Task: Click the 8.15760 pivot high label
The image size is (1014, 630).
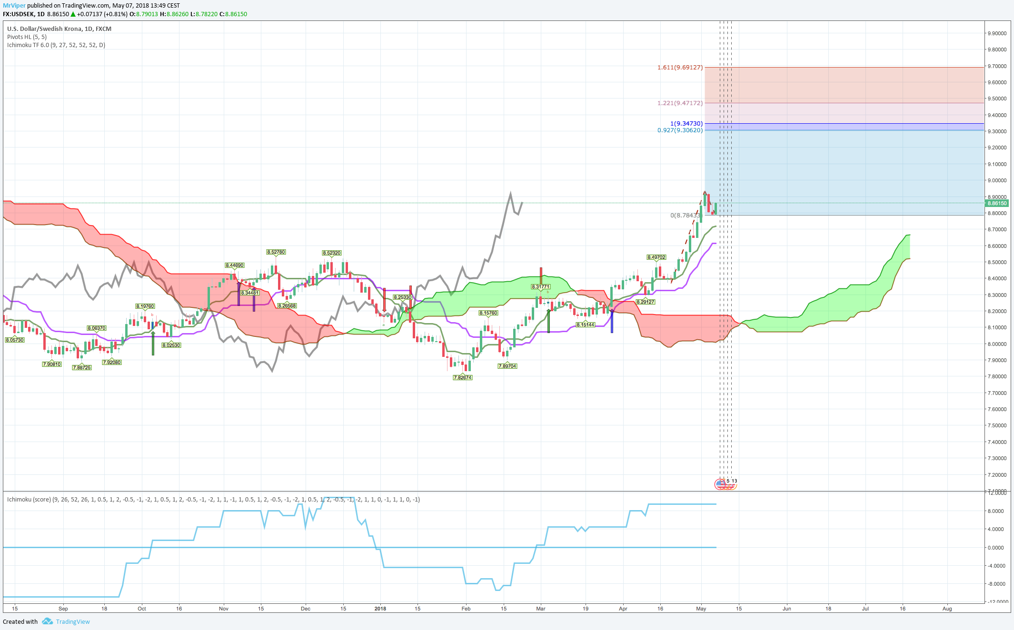Action: [488, 313]
